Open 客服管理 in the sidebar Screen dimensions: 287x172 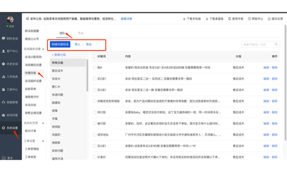pos(10,102)
